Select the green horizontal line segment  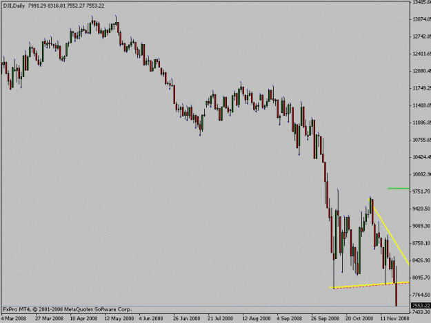click(x=399, y=189)
